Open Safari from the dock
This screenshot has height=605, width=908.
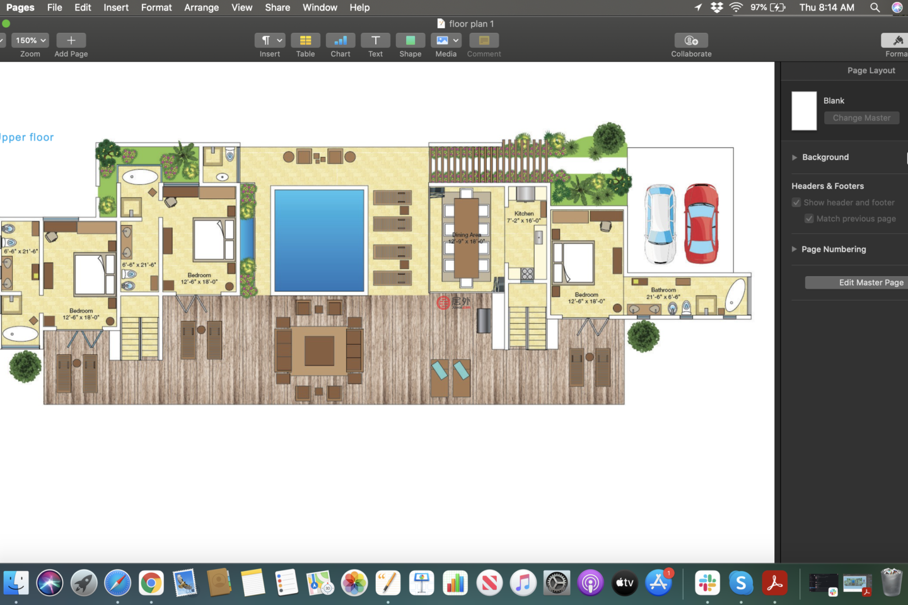[117, 583]
